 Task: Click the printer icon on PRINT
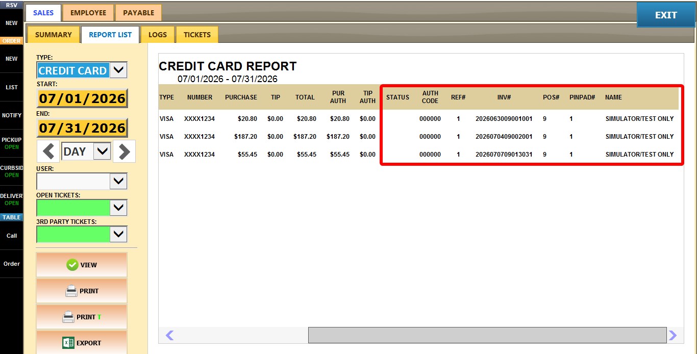coord(71,291)
